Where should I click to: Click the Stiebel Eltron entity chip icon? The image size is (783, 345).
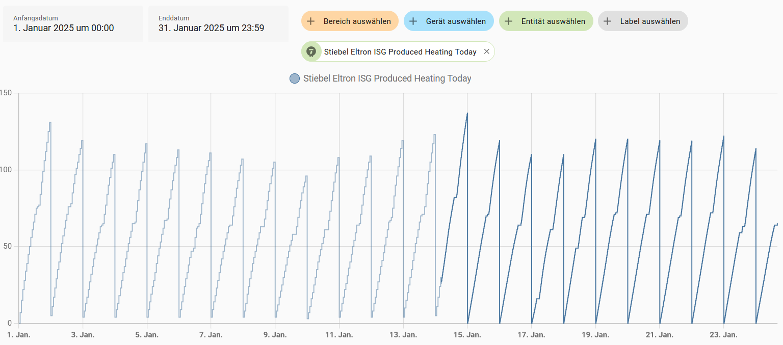coord(311,51)
